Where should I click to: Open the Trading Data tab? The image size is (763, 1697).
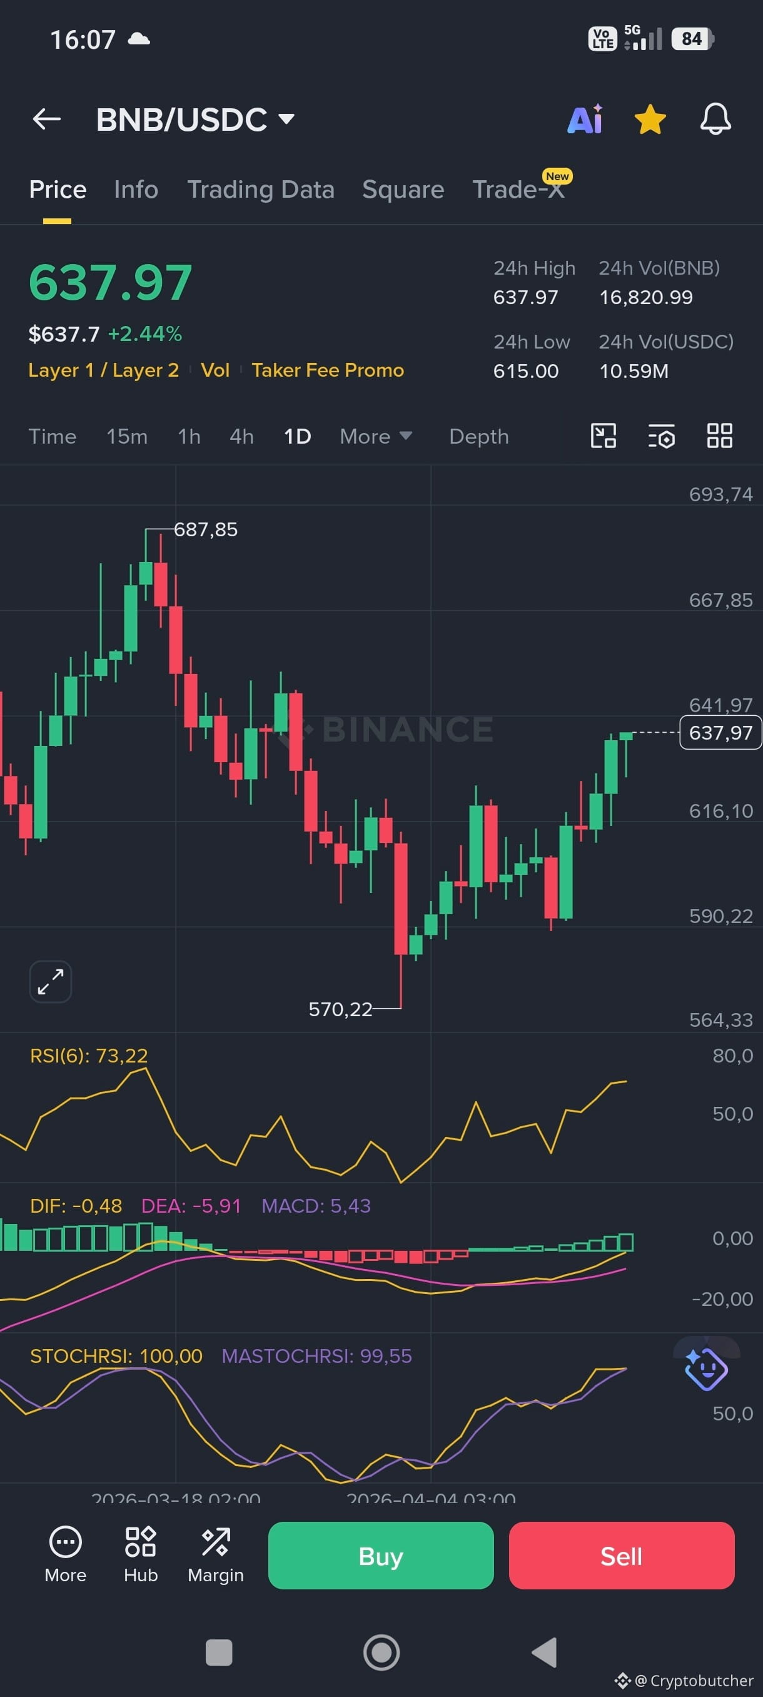point(261,190)
